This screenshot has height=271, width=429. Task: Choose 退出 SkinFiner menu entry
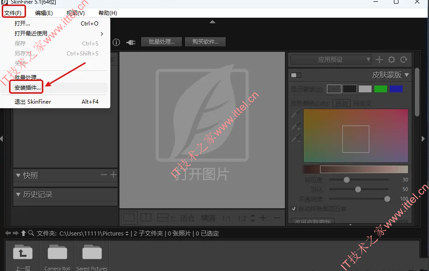pos(55,101)
